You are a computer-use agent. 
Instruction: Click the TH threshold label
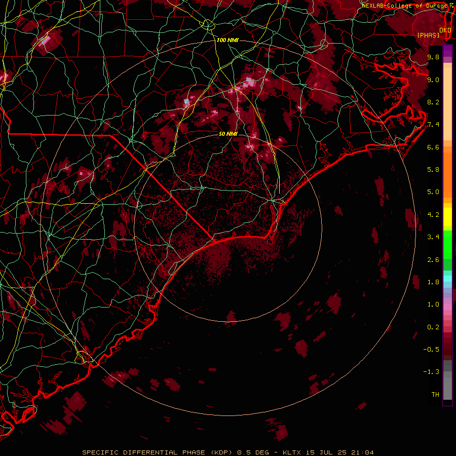click(435, 395)
